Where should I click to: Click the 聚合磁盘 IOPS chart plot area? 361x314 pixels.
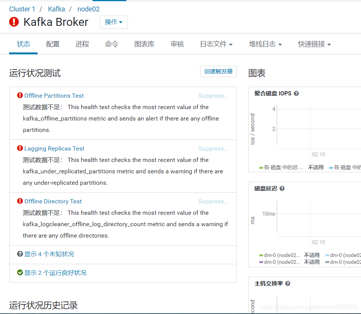pyautogui.click(x=319, y=127)
